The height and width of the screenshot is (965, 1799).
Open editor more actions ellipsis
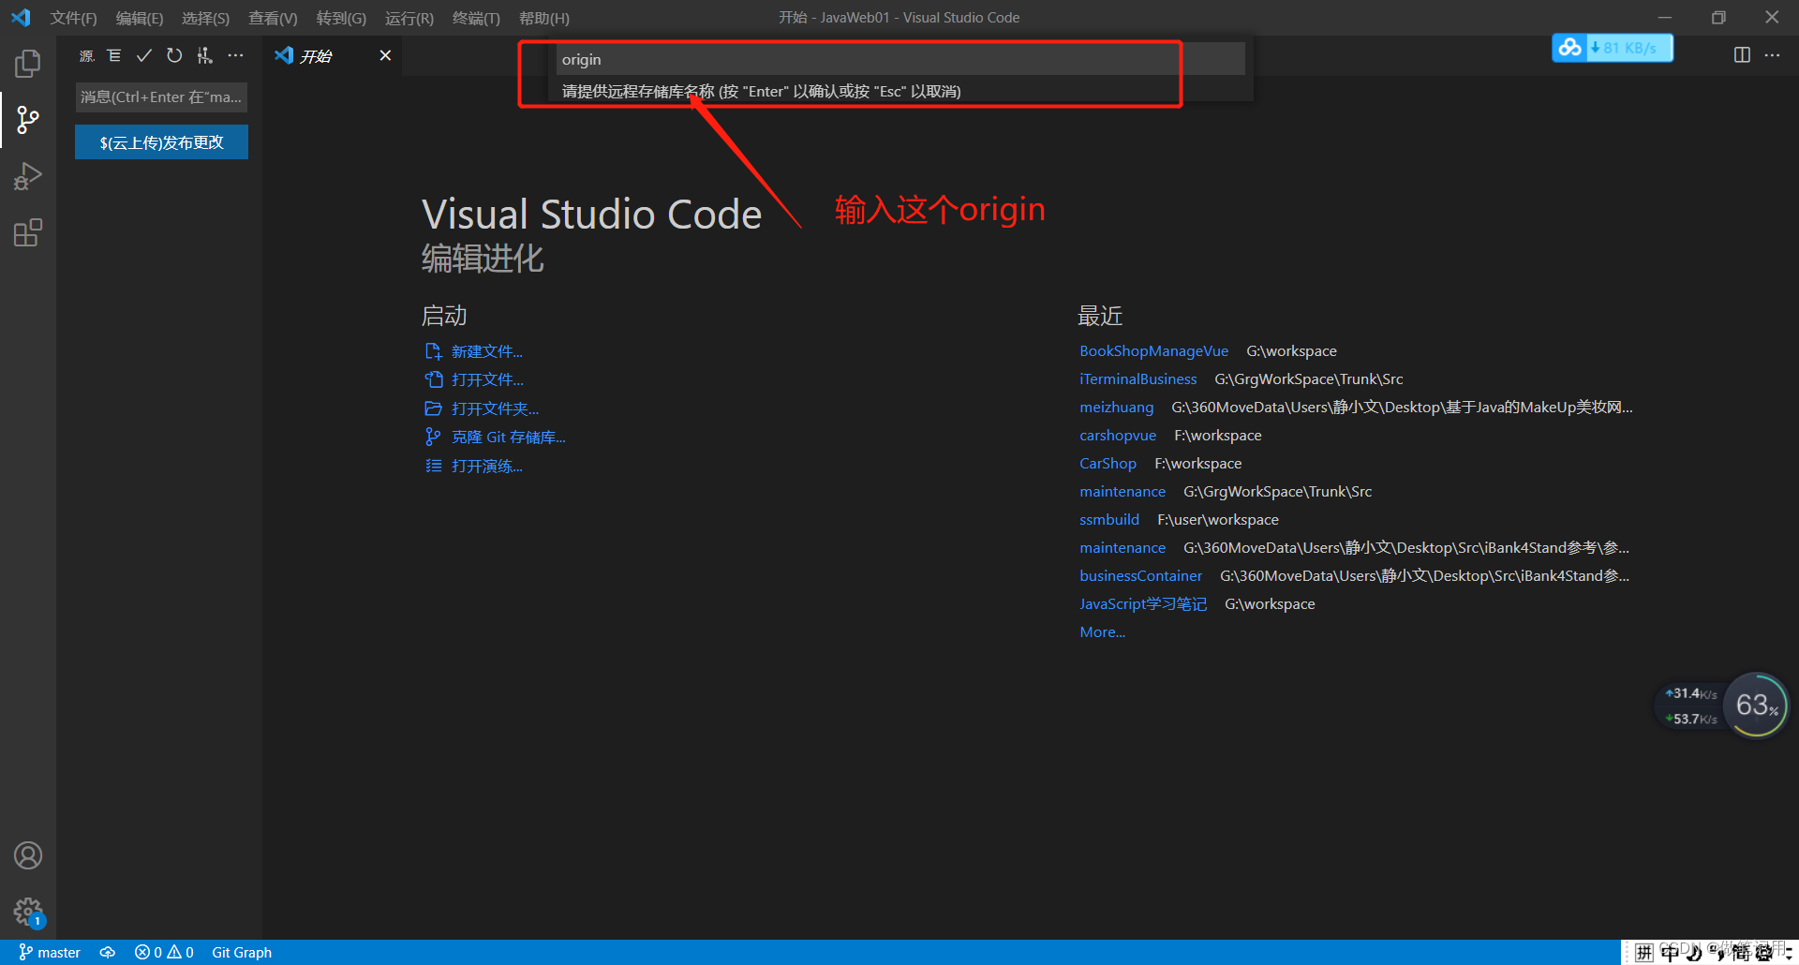[1772, 55]
